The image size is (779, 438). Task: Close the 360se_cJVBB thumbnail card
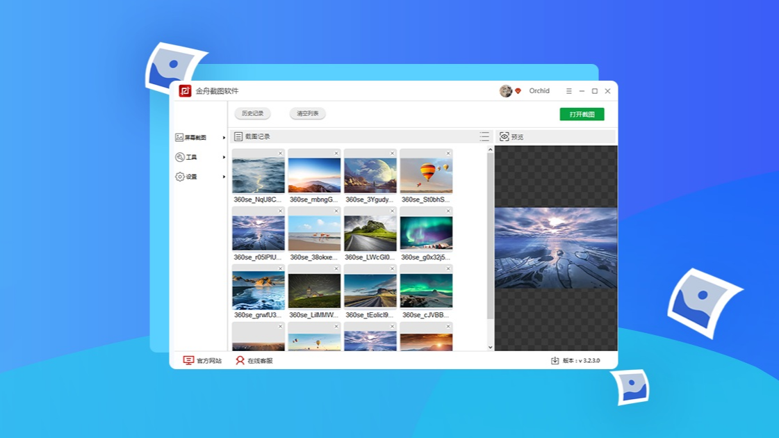(x=448, y=268)
